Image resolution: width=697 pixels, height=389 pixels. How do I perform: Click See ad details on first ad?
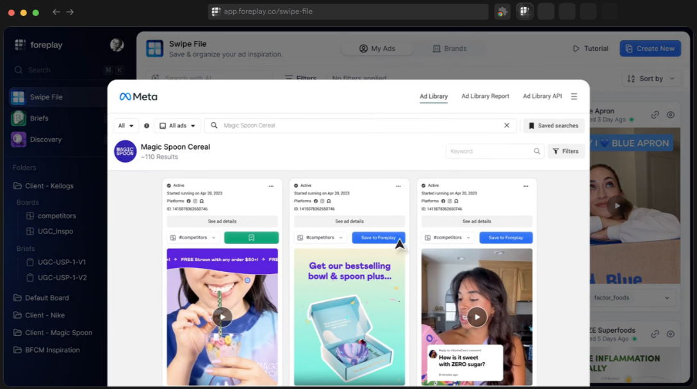click(222, 221)
